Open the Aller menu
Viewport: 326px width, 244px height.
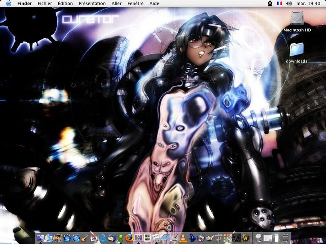117,3
